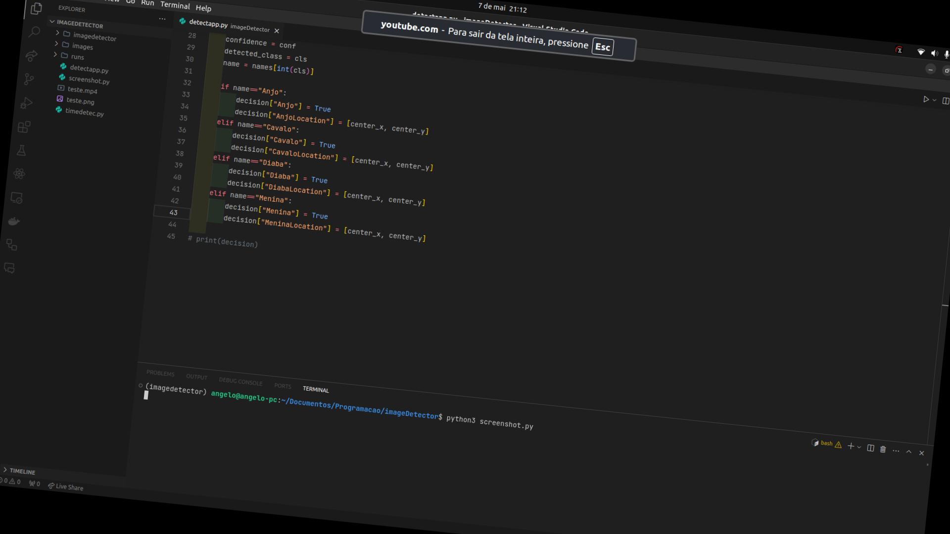
Task: Open the volume speaker tray icon
Action: pos(934,53)
